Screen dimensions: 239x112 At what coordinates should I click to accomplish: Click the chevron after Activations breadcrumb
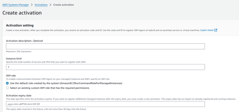[50, 5]
